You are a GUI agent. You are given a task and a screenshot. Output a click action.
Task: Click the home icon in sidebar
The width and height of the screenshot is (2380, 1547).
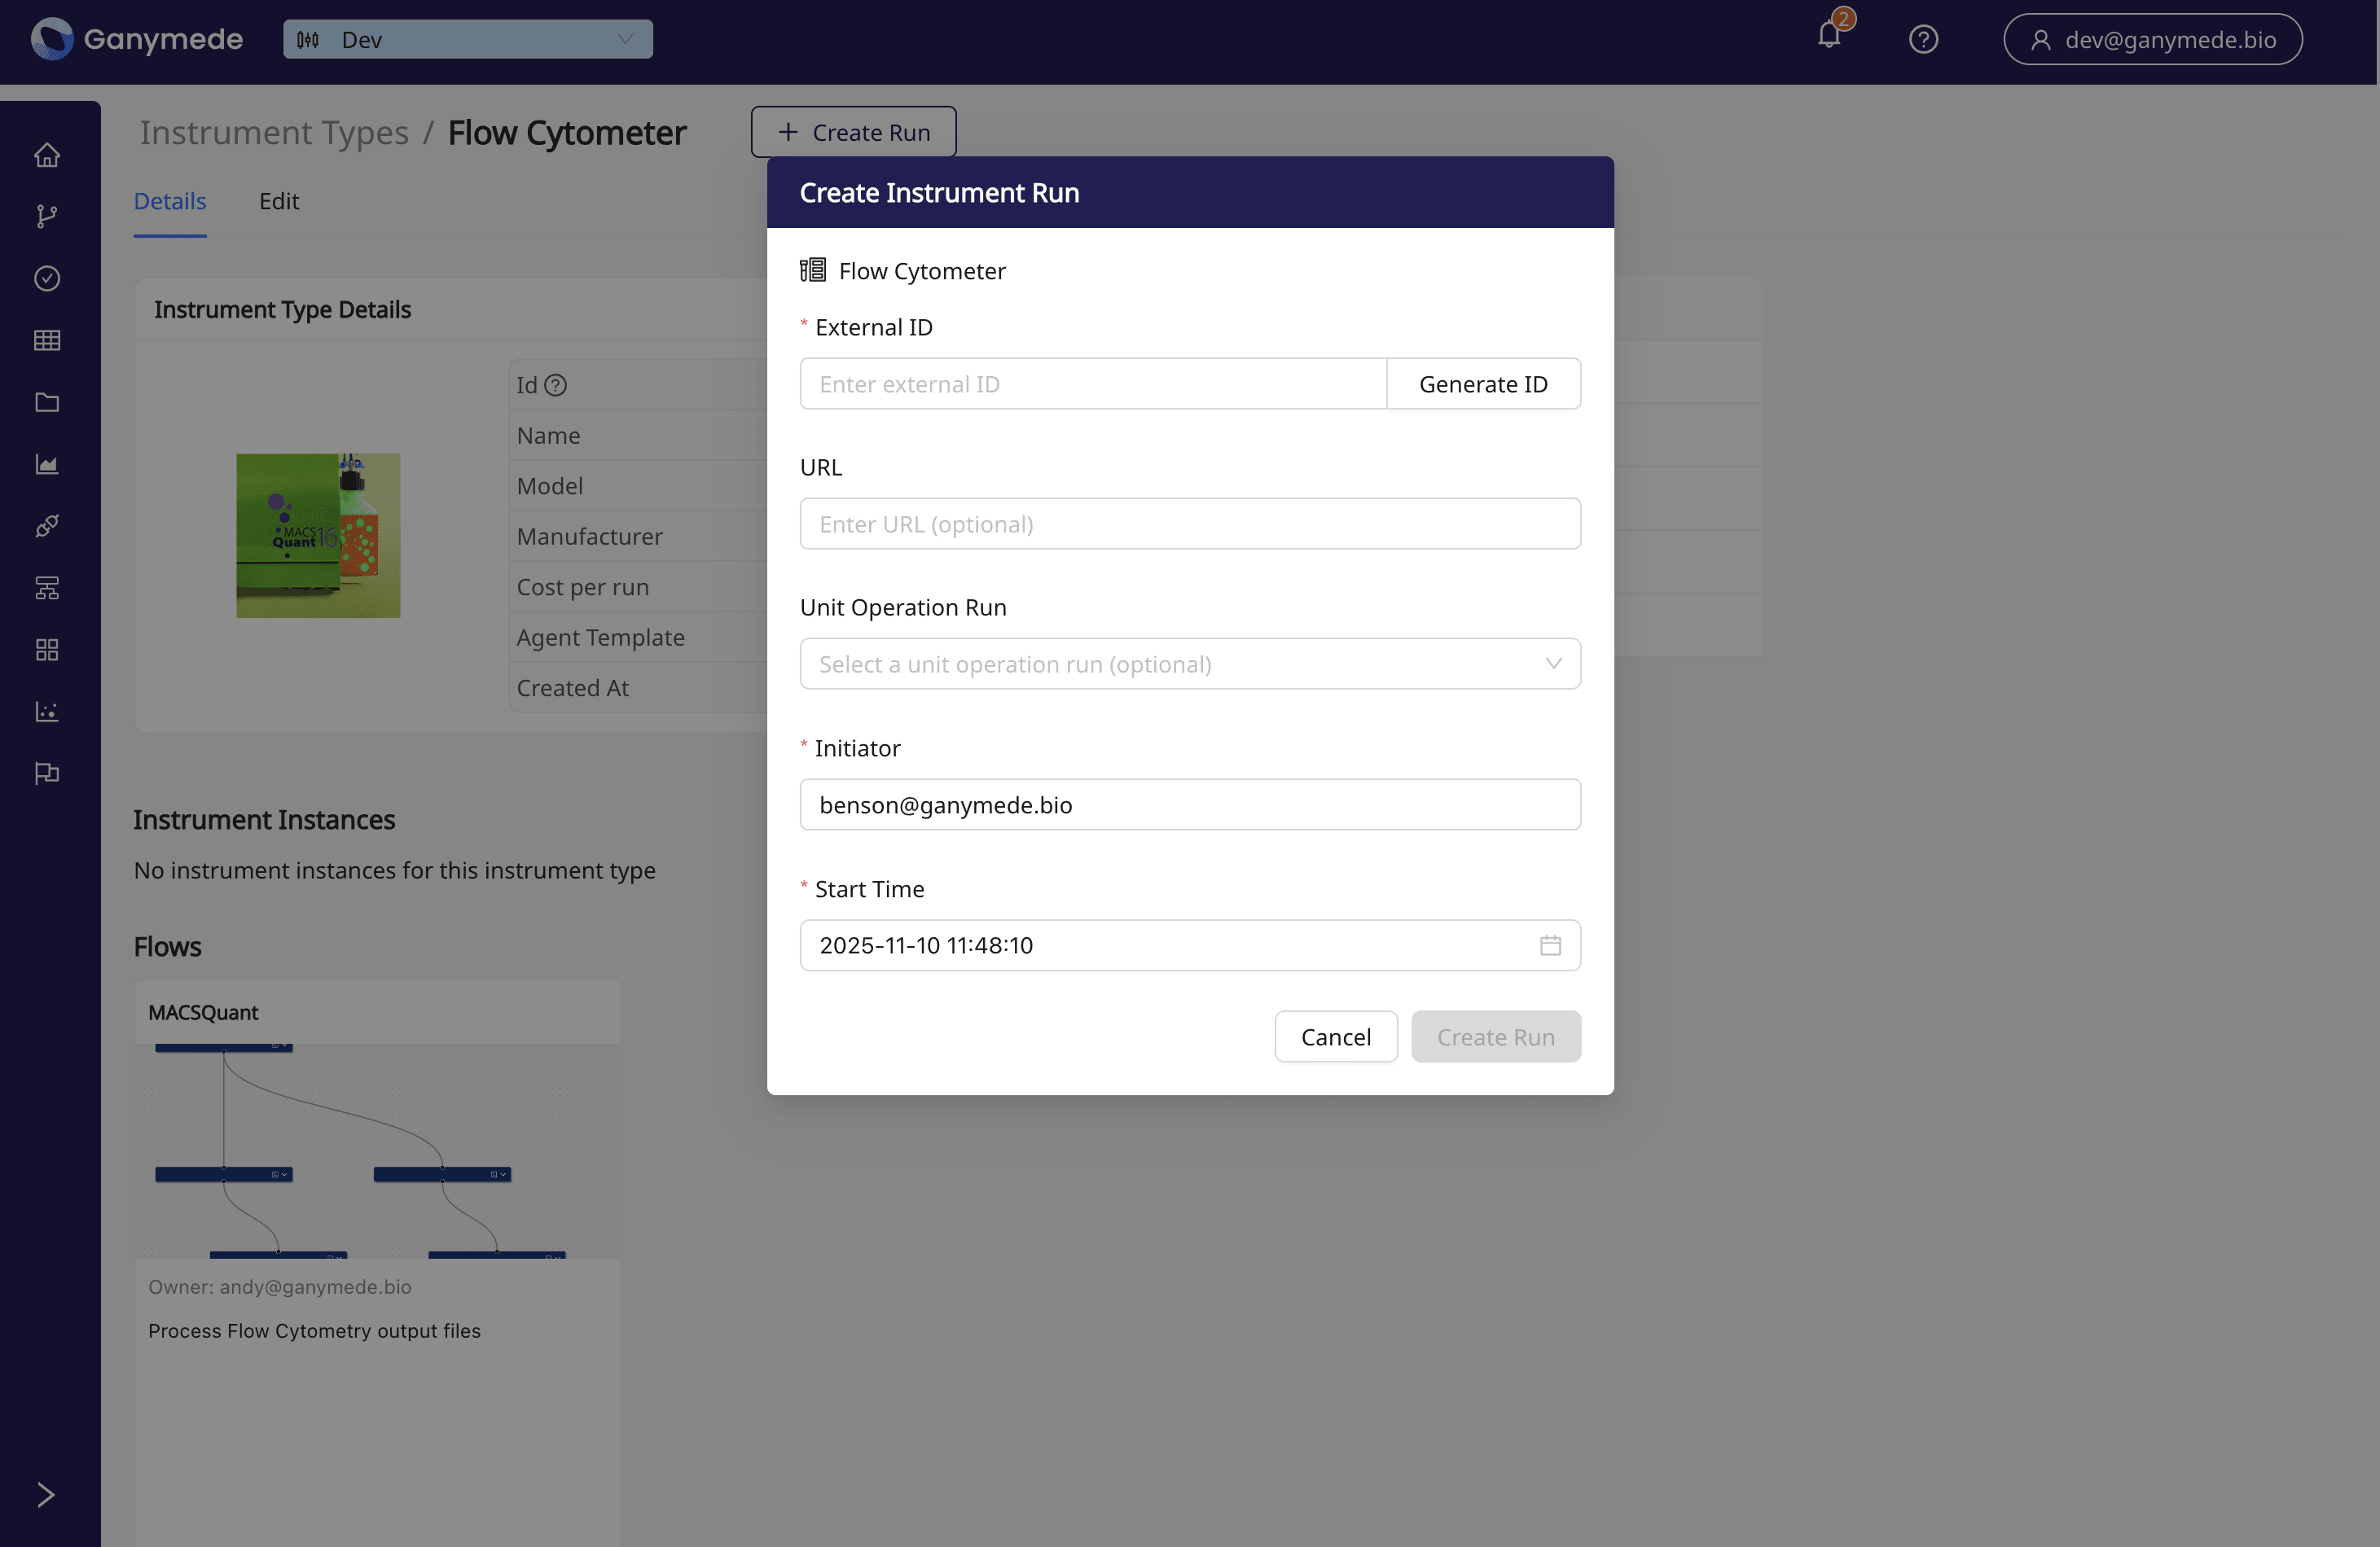tap(47, 155)
